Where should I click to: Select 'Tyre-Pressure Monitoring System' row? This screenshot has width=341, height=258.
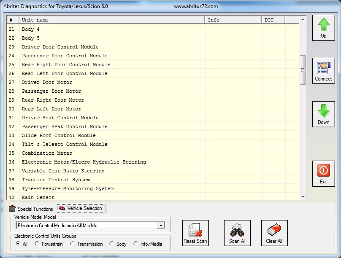153,188
